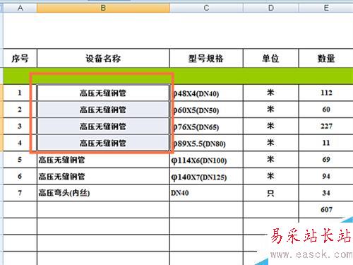
Task: Select column D header
Action: tap(271, 8)
